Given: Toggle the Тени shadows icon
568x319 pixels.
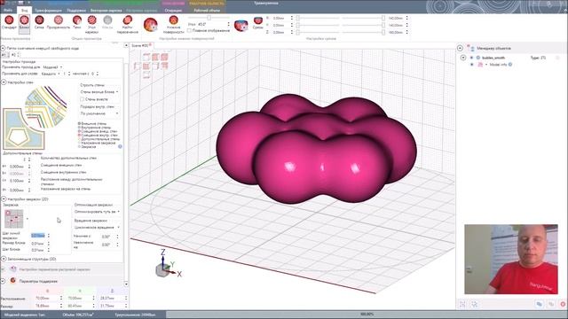Looking at the screenshot, I should coord(77,20).
